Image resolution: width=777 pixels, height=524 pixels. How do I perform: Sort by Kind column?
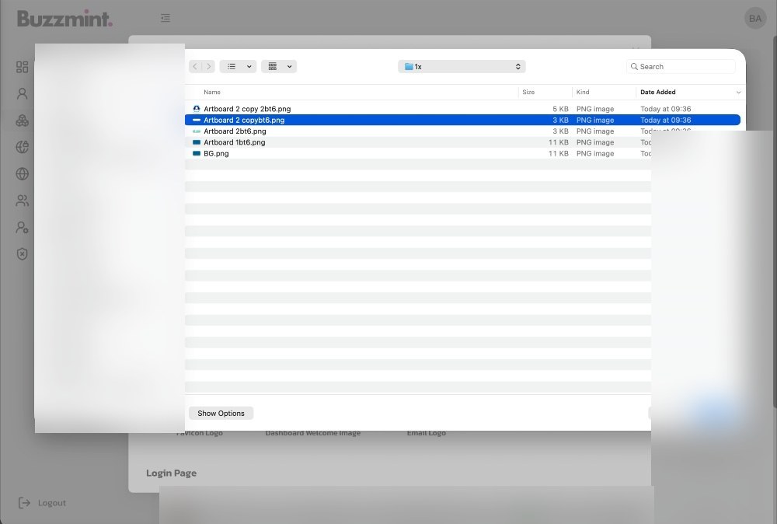click(583, 93)
